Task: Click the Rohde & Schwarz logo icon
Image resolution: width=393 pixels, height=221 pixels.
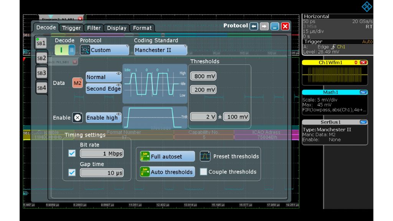Action: pyautogui.click(x=367, y=6)
